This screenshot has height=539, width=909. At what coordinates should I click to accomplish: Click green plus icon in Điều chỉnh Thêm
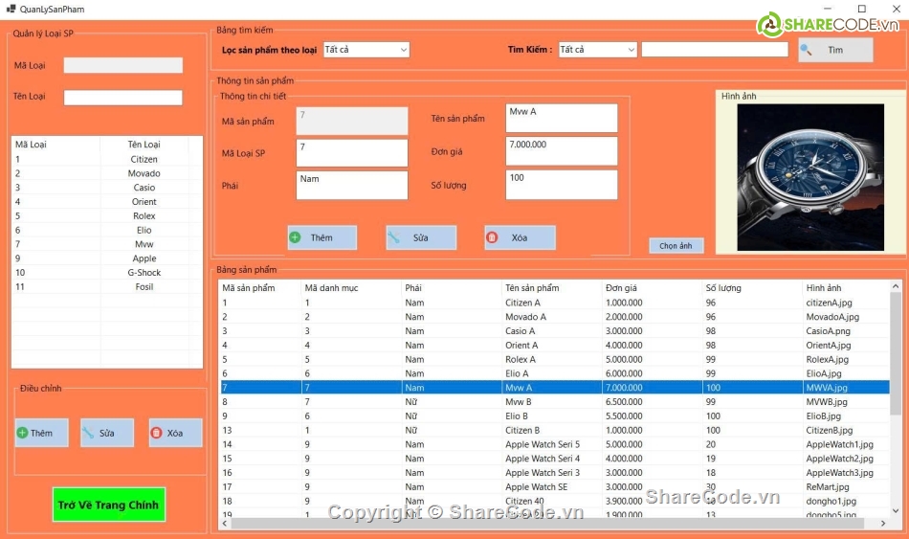23,433
